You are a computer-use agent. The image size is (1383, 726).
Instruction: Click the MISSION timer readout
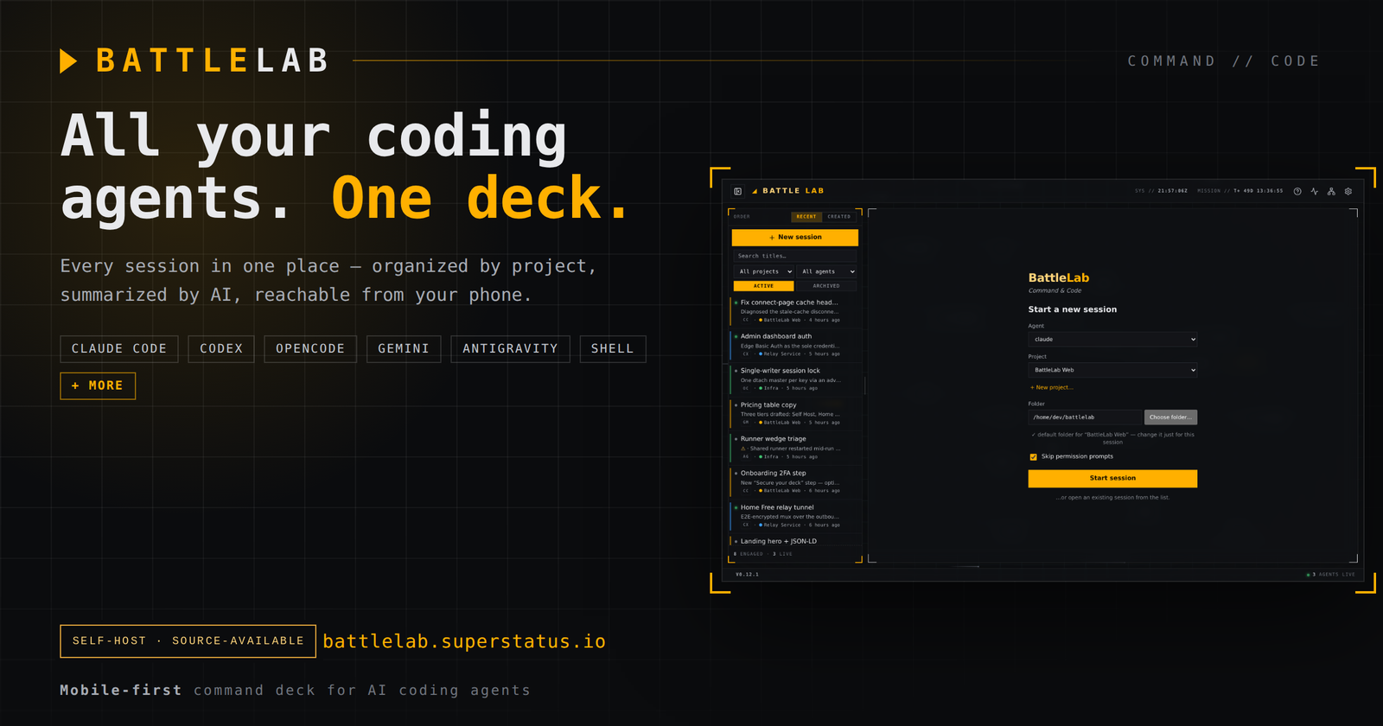click(x=1240, y=191)
